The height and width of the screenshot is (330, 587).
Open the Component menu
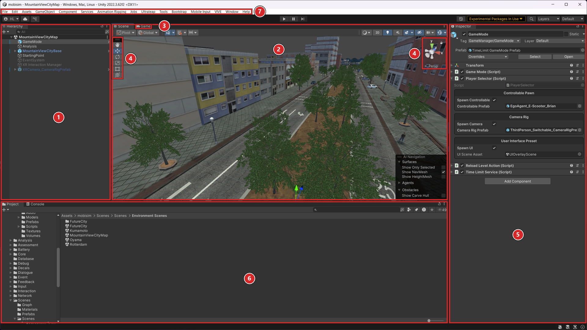pos(68,12)
